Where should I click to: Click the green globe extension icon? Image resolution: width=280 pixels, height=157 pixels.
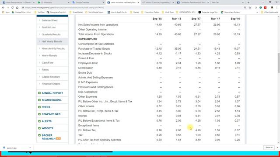(261, 8)
